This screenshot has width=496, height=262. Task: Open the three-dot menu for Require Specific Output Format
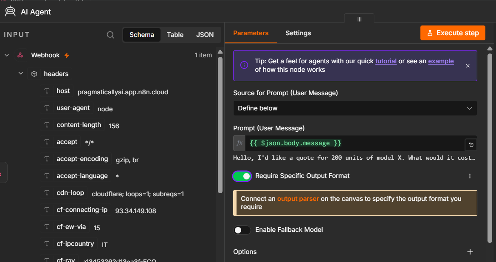pos(470,176)
